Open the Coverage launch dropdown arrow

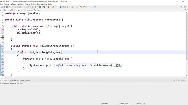[46, 7]
